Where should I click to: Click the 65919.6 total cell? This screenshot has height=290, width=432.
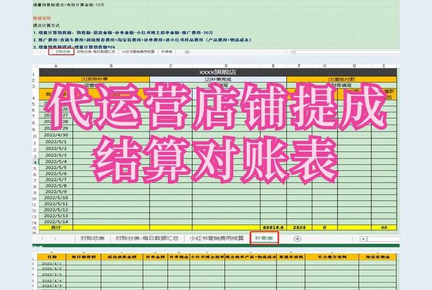(273, 228)
